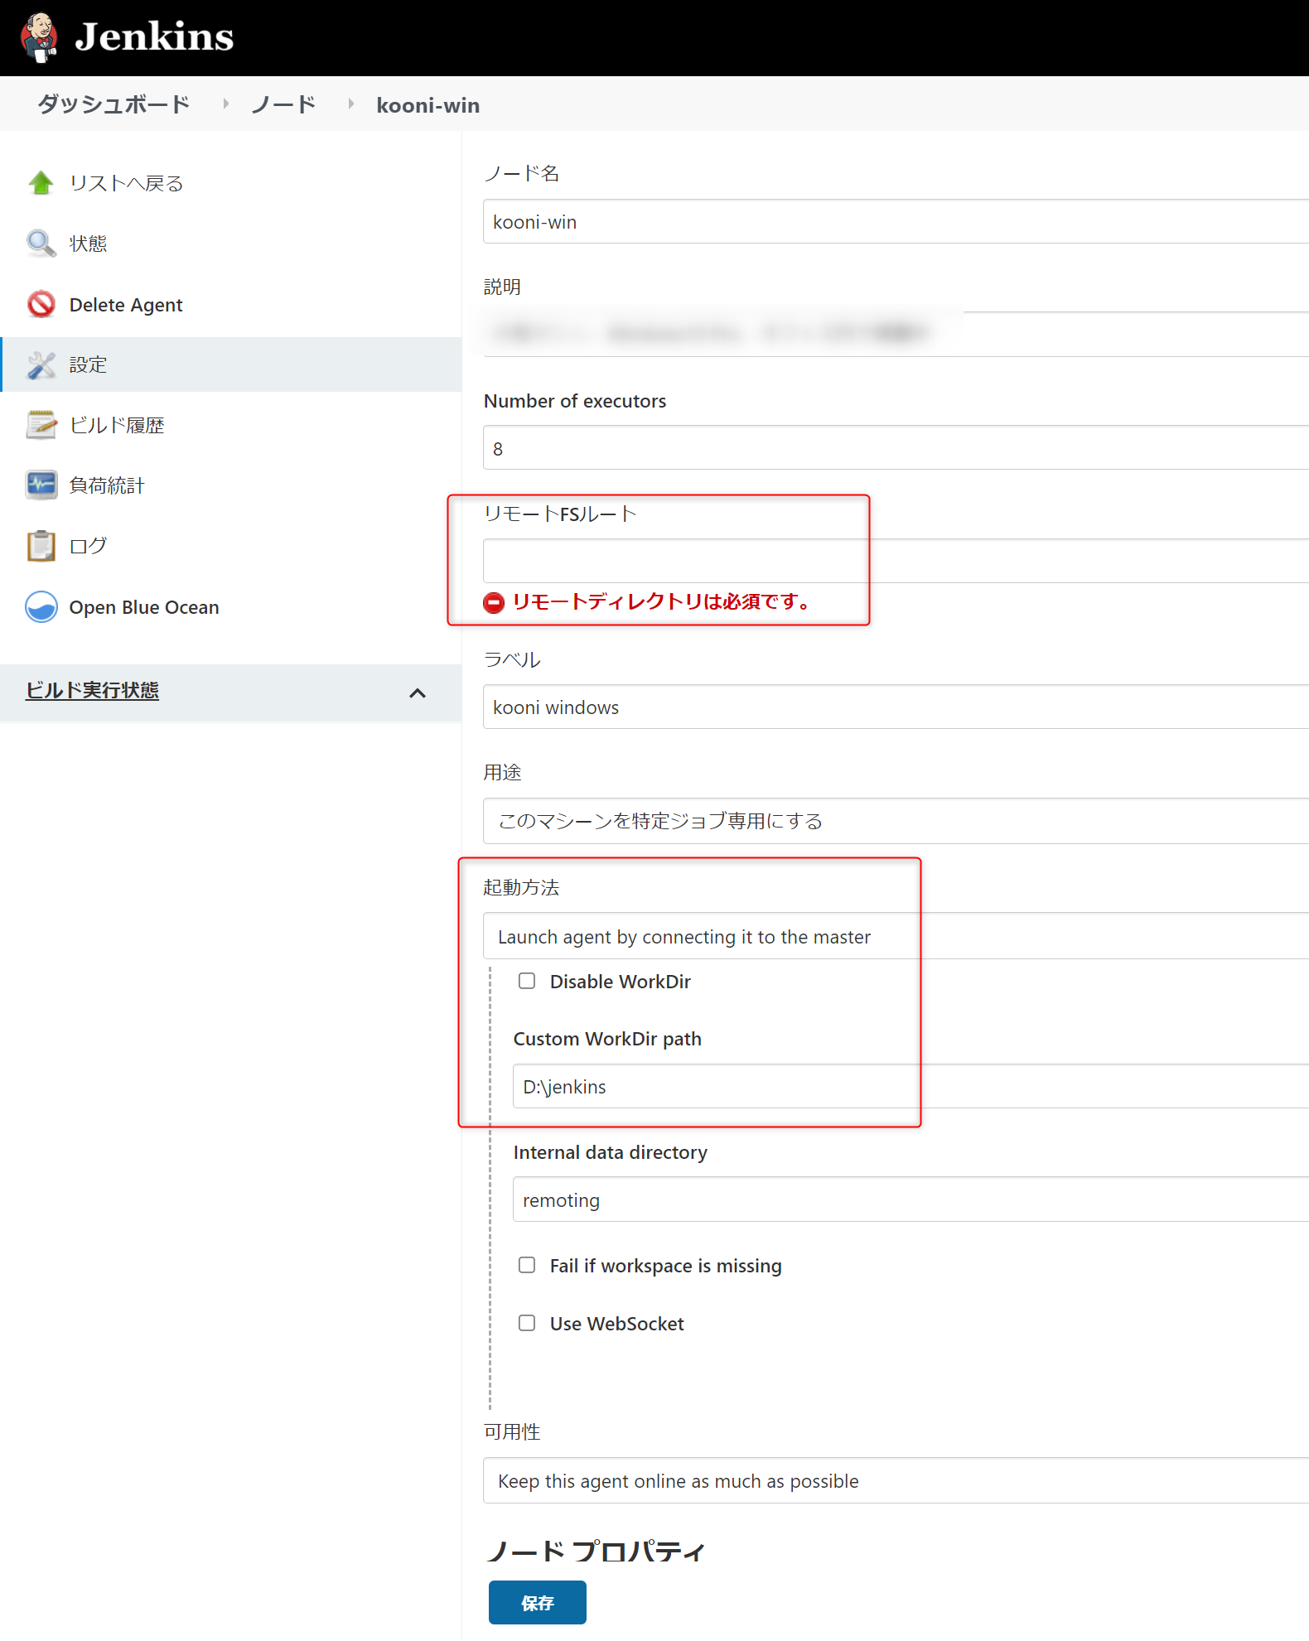1309x1641 pixels.
Task: Click breadcrumb arrow after ノード
Action: point(351,104)
